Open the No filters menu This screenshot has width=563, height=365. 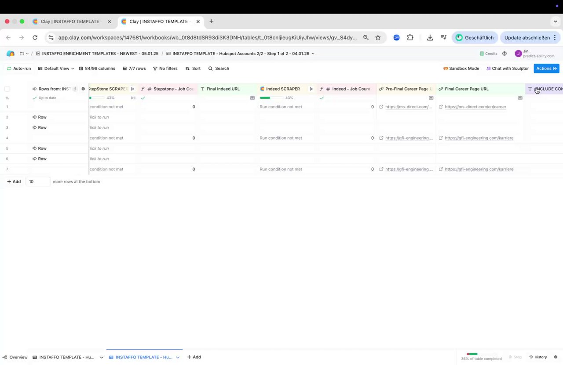(x=165, y=69)
